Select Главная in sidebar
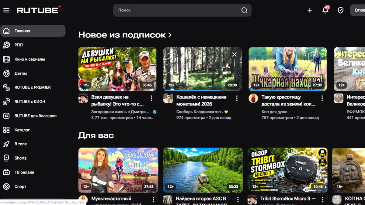Image resolution: width=365 pixels, height=205 pixels. (x=33, y=31)
